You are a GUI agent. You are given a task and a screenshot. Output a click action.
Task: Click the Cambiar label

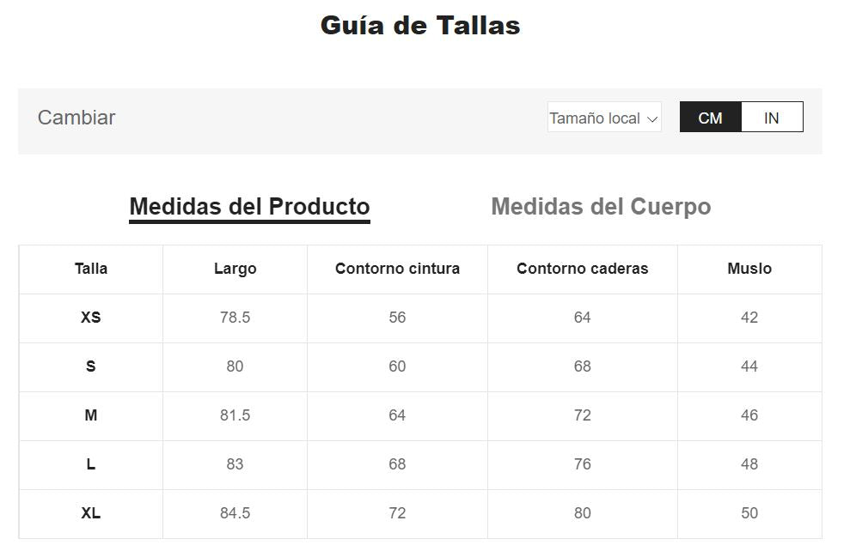(76, 118)
